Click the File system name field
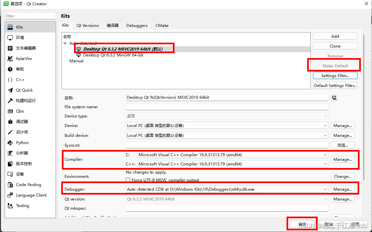Screen dimensions: 372x232 (227, 107)
